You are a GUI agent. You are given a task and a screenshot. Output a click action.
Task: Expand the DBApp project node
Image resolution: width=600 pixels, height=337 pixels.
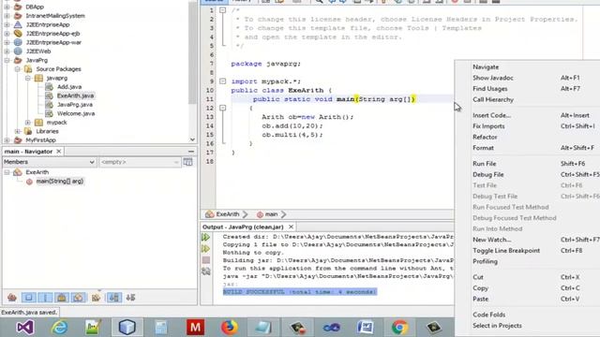tap(7, 7)
